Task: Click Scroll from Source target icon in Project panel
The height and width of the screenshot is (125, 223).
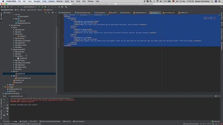Action: [x=46, y=12]
